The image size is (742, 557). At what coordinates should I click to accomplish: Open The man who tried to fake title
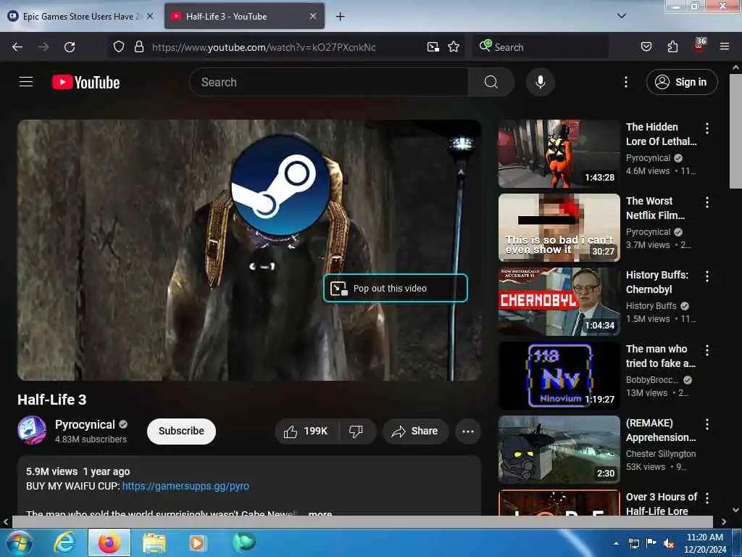coord(661,355)
